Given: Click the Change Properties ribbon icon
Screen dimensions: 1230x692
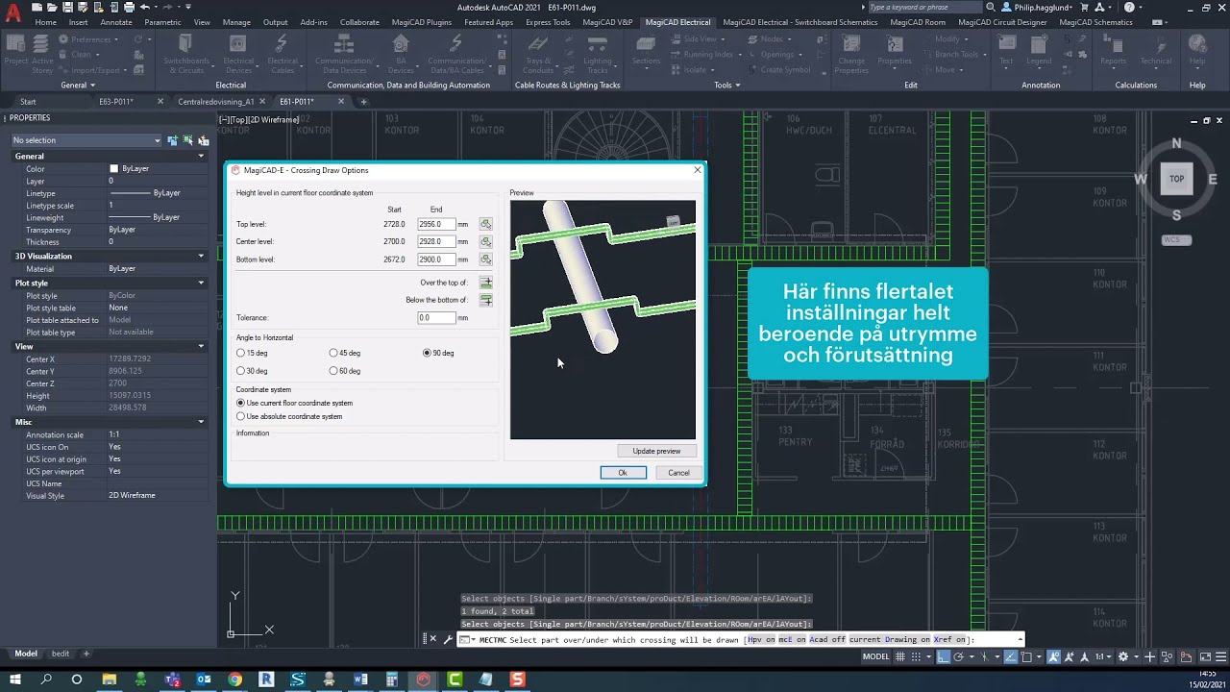Looking at the screenshot, I should pos(851,53).
